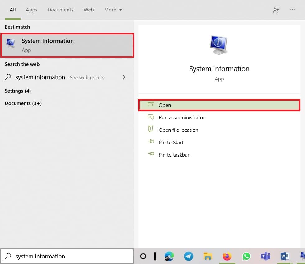The height and width of the screenshot is (264, 305).
Task: Expand the Settings (4) results section
Action: coord(17,91)
